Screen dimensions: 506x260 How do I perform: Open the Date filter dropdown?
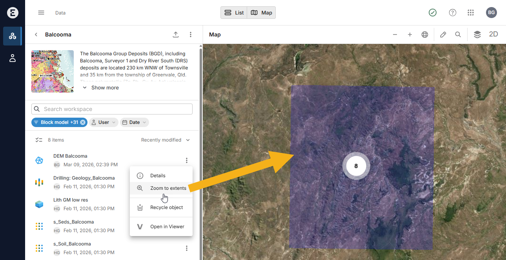pos(134,122)
